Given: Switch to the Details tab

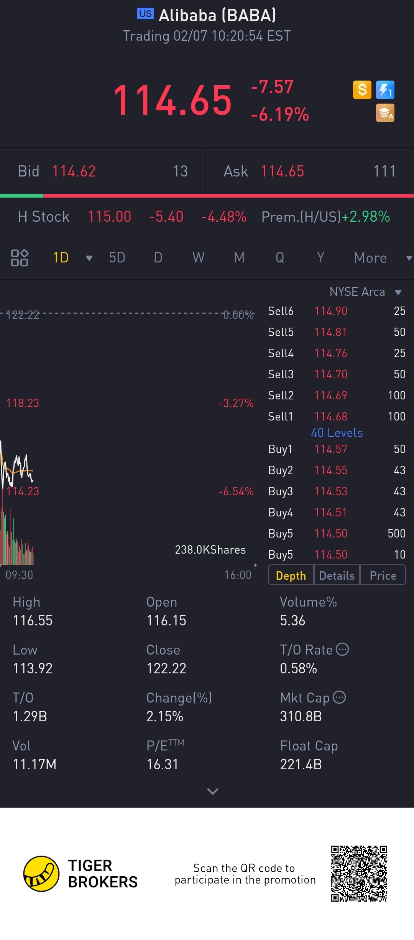Looking at the screenshot, I should coord(337,576).
